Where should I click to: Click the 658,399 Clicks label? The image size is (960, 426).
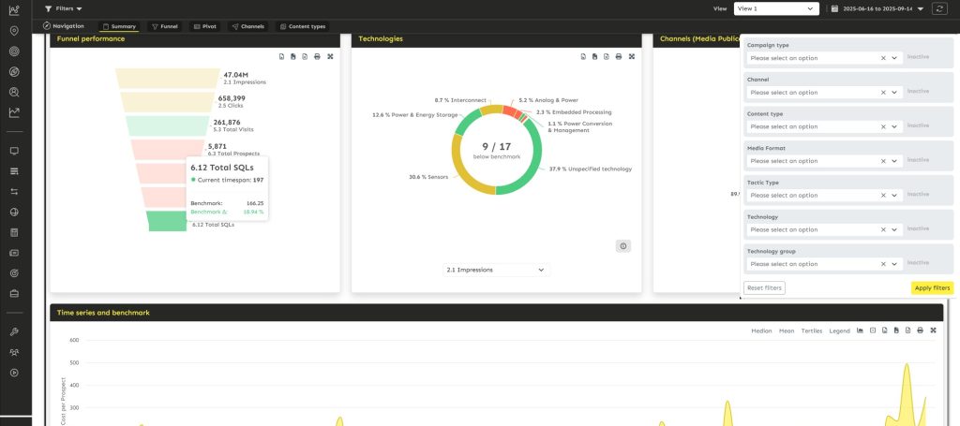(232, 101)
